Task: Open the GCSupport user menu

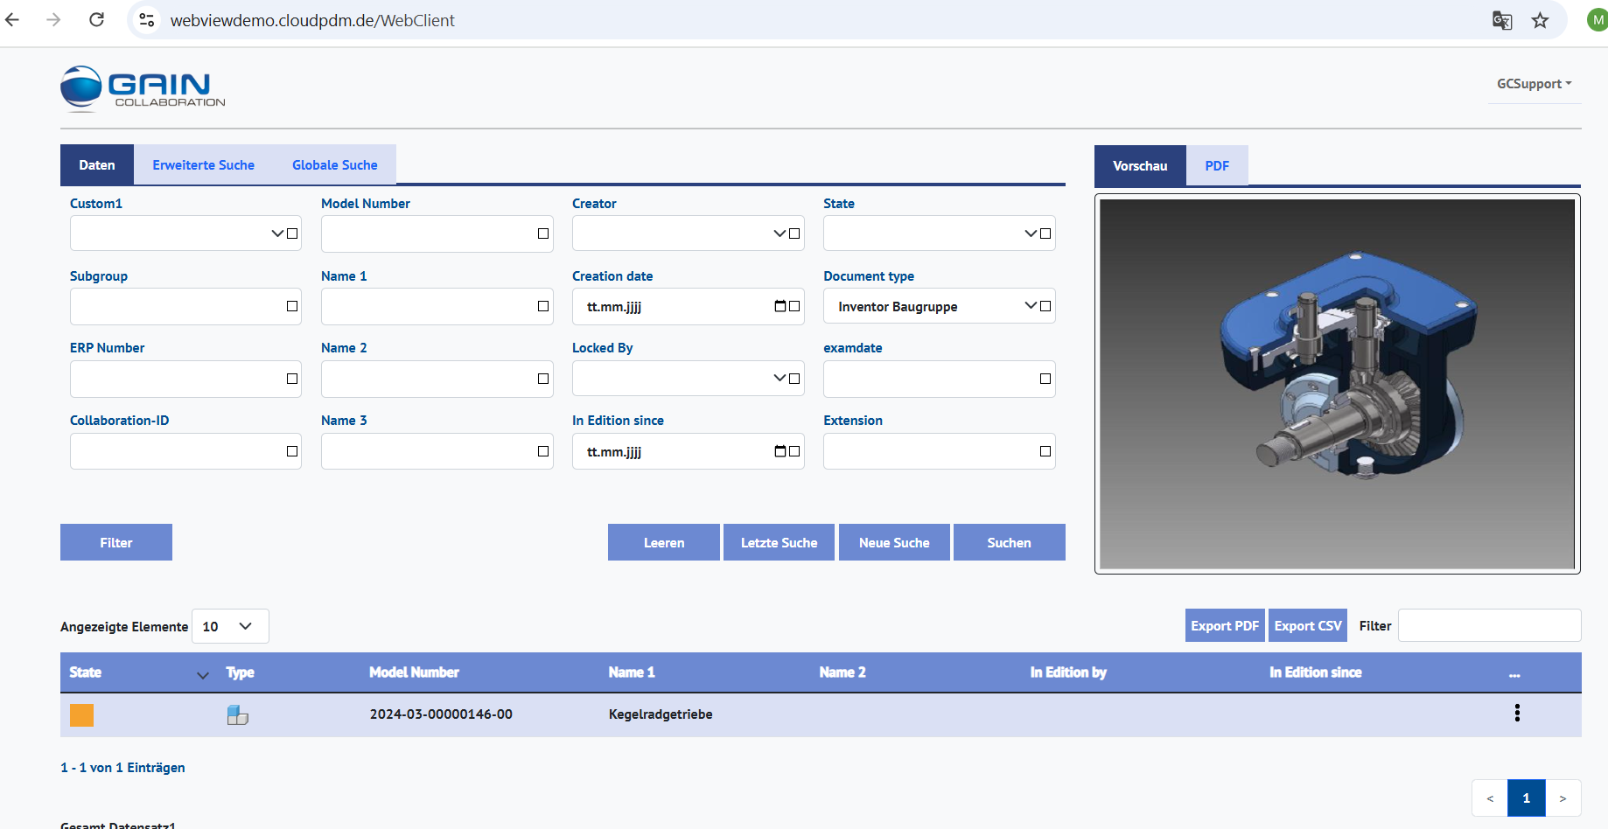Action: pos(1535,84)
